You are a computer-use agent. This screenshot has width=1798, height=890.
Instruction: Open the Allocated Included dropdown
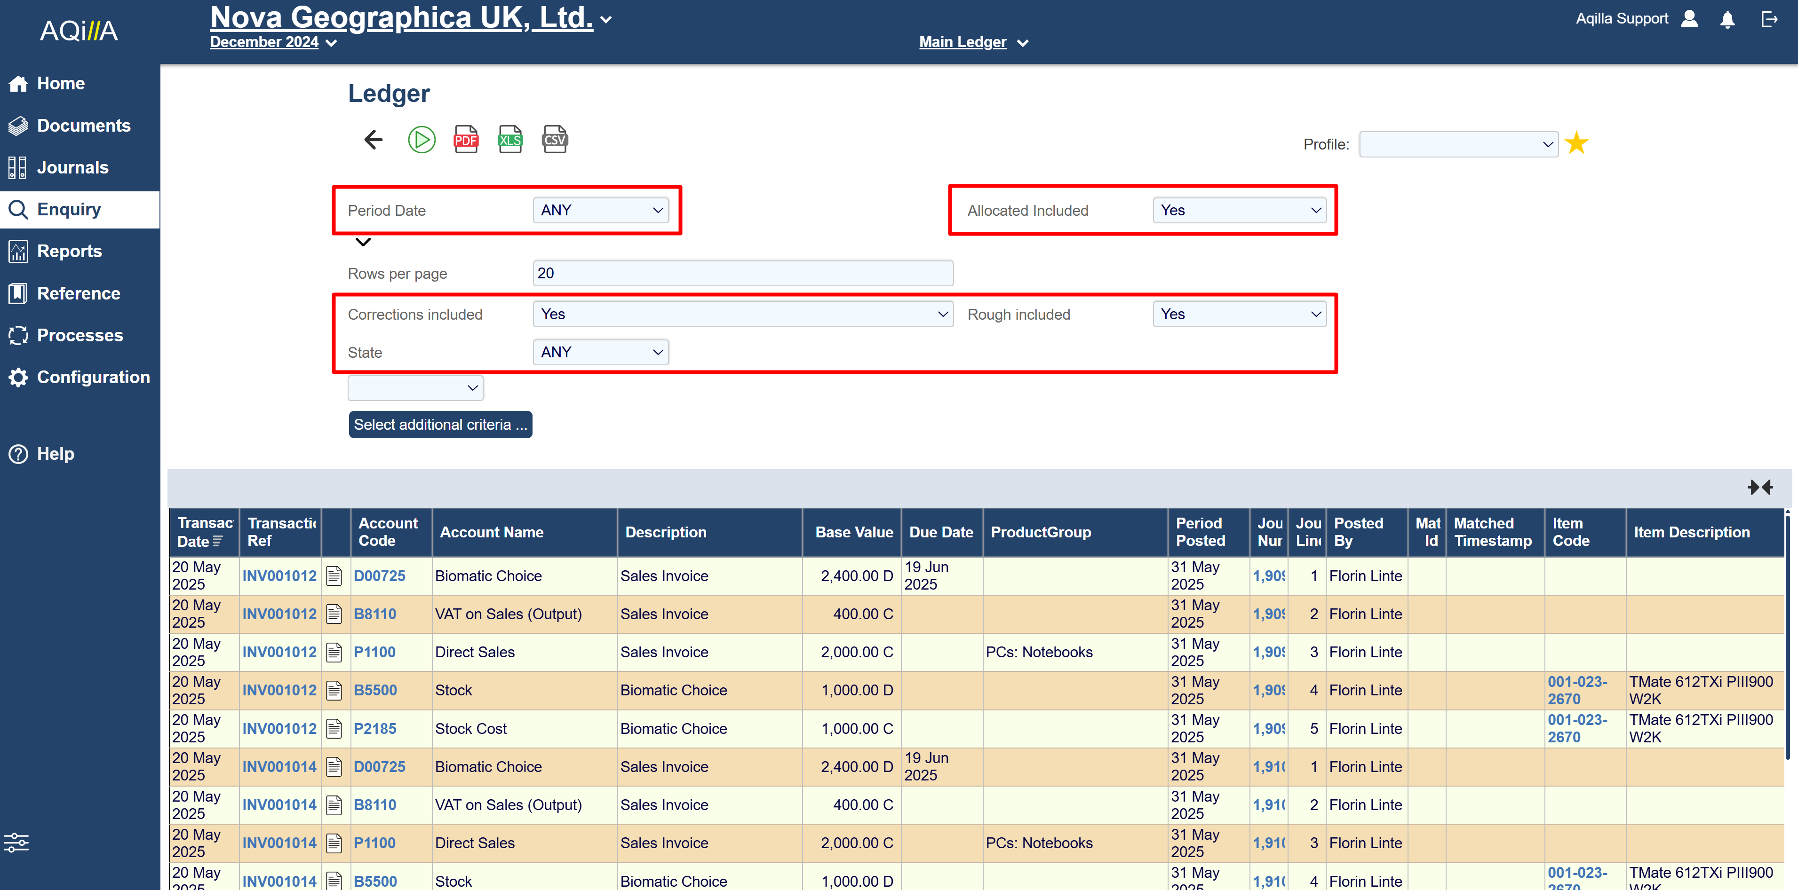click(1240, 210)
